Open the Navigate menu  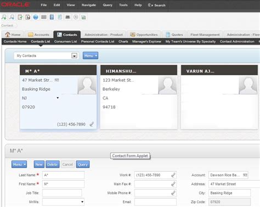(89, 5)
